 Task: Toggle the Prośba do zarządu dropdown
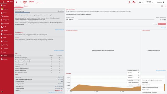(x=133, y=70)
